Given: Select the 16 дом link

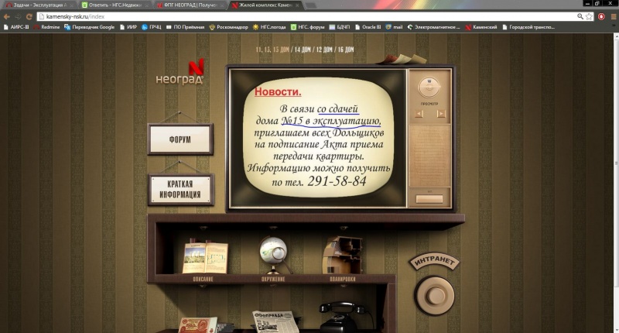Looking at the screenshot, I should pyautogui.click(x=346, y=50).
